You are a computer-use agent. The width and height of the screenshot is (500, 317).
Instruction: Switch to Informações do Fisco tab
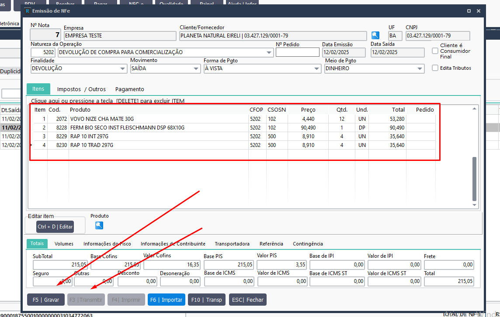click(x=107, y=244)
